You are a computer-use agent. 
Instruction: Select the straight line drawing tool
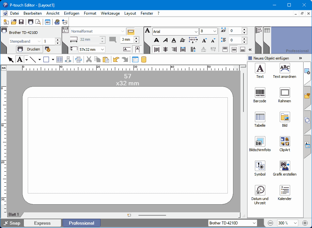coord(33,59)
